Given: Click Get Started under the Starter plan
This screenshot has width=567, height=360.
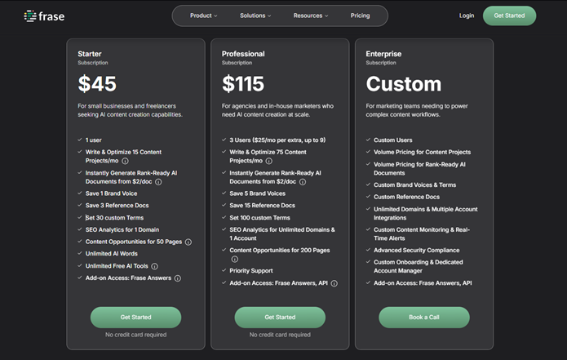Looking at the screenshot, I should coord(135,317).
